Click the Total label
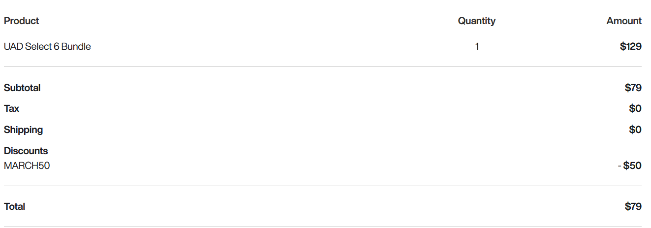 click(x=14, y=206)
